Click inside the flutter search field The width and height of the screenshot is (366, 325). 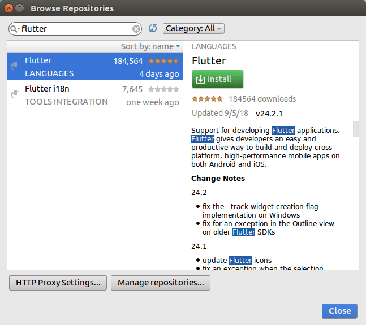[75, 29]
